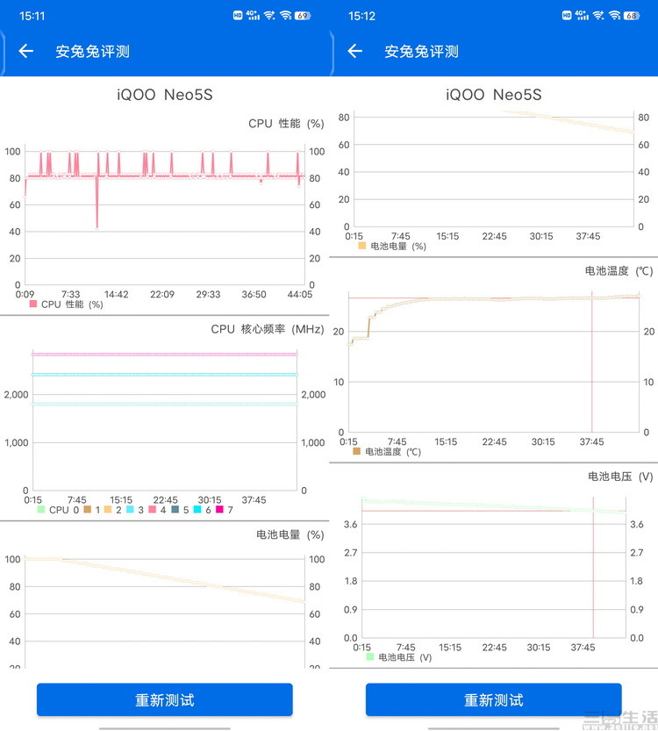Screen dimensions: 658x731
Task: Tap the 电池温度 (℃) legend swatch
Action: click(x=356, y=451)
